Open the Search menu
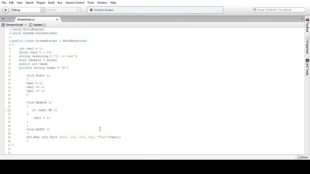 (30, 3)
